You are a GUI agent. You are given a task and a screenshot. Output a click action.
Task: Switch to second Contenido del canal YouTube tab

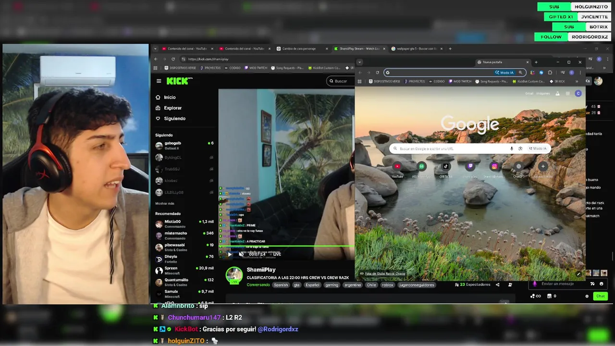(x=244, y=49)
